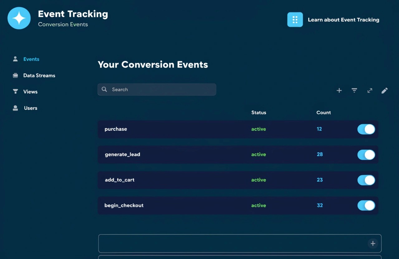
Task: Select the add_to_cart event name
Action: click(x=120, y=180)
